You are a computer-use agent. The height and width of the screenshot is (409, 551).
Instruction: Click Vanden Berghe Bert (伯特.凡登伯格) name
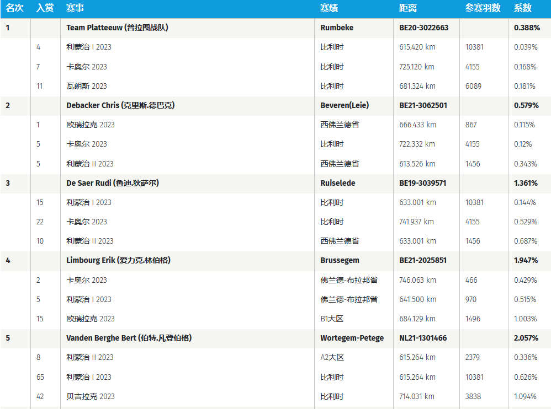pos(129,338)
